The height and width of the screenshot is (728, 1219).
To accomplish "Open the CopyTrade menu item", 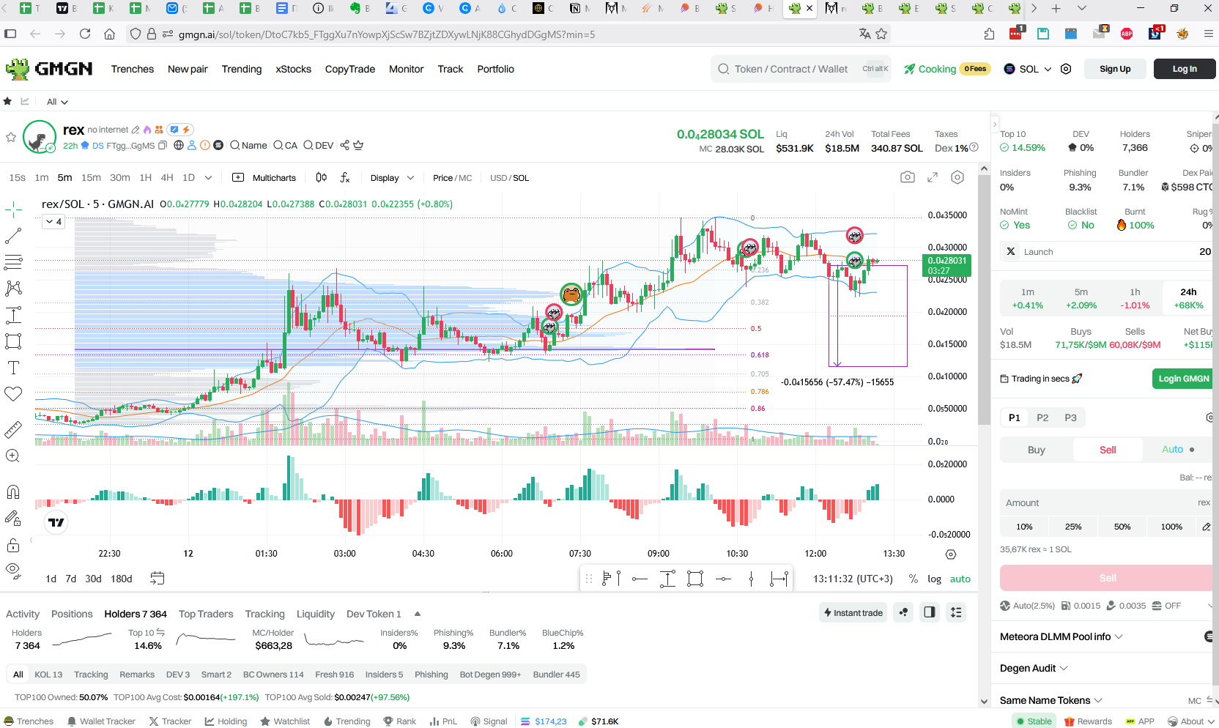I will tap(350, 69).
